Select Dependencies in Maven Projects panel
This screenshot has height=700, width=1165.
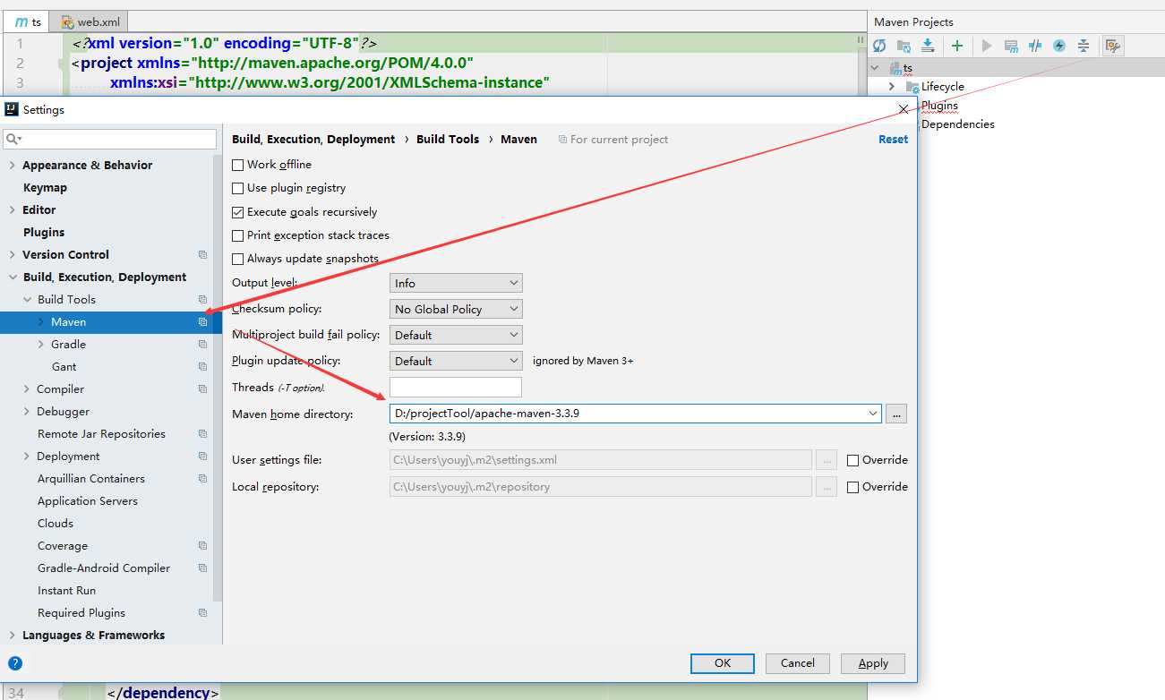[x=957, y=124]
